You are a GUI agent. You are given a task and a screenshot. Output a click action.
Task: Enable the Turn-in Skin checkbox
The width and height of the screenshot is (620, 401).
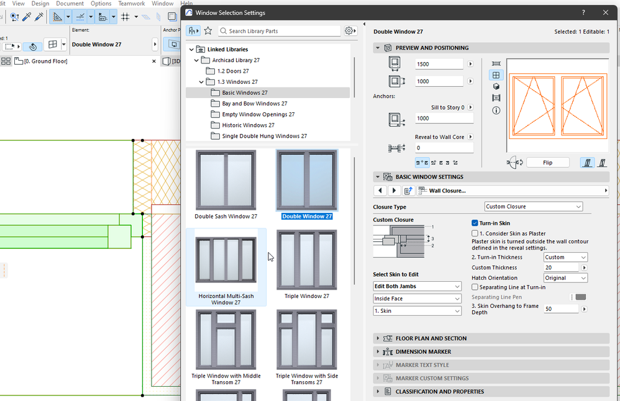pyautogui.click(x=475, y=223)
